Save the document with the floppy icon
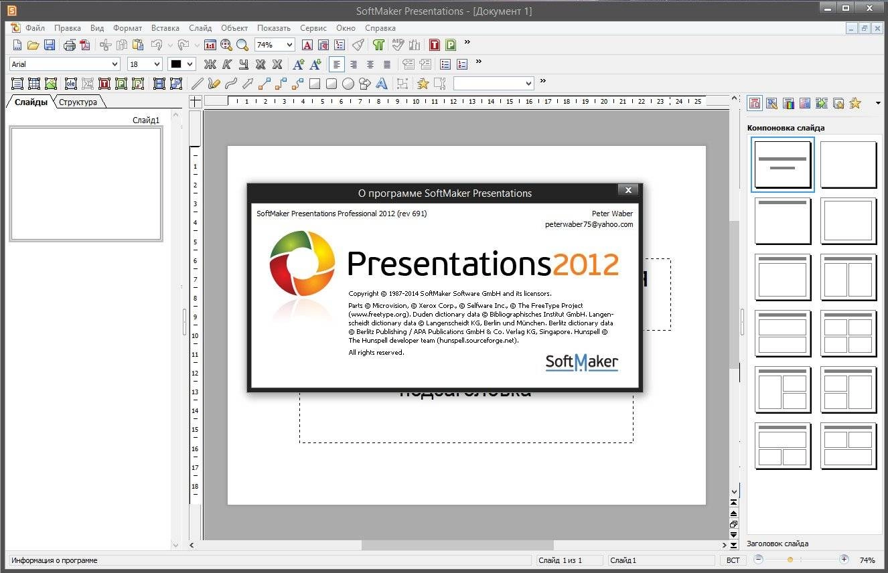888x573 pixels. [49, 45]
